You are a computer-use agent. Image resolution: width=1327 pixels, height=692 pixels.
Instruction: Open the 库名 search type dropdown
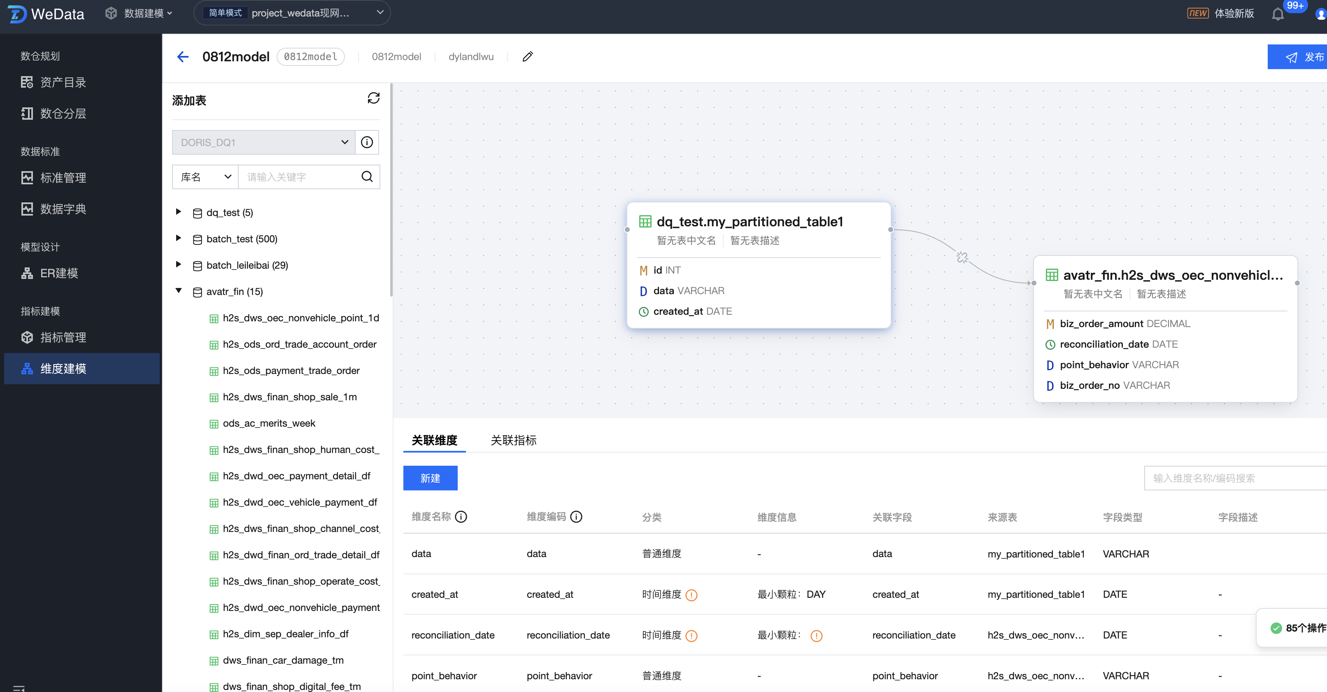click(205, 176)
